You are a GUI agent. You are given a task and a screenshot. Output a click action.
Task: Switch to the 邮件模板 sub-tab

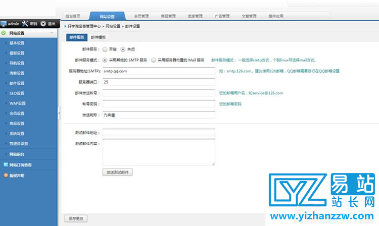[98, 37]
